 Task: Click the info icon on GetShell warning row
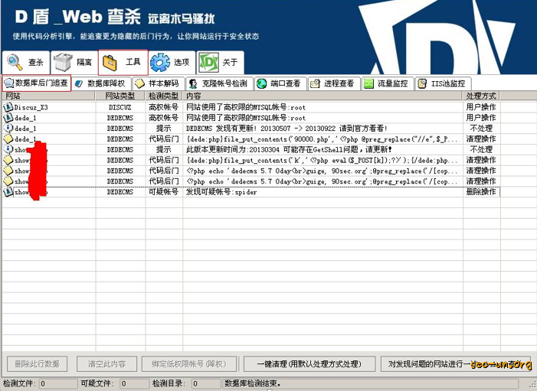point(8,149)
